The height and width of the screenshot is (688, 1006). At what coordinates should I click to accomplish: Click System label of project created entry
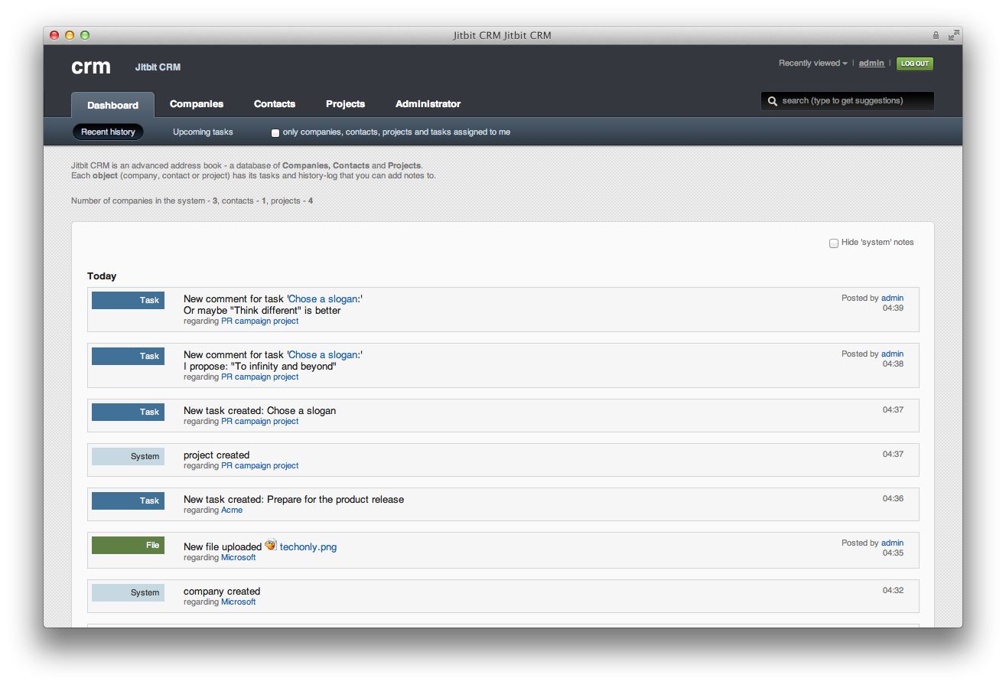click(x=128, y=457)
